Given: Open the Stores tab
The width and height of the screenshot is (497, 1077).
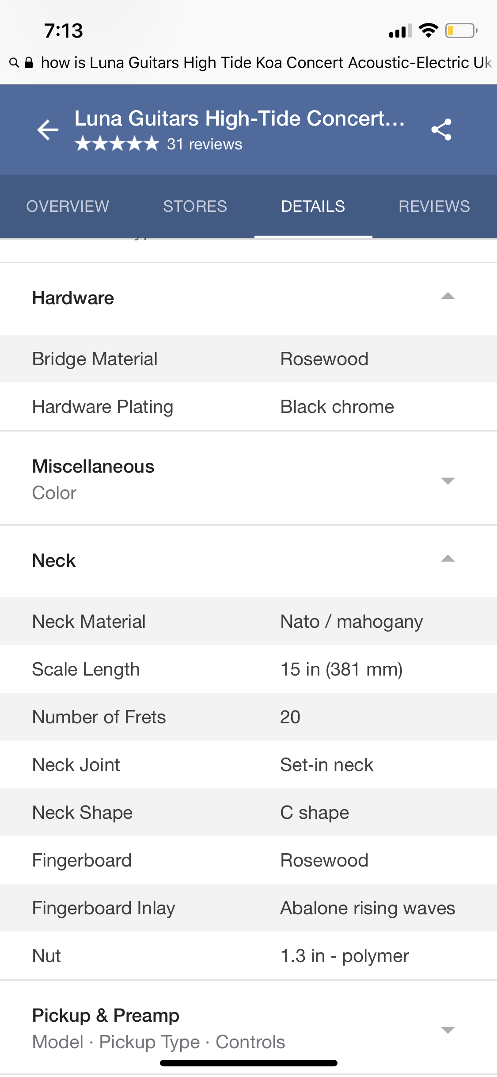Looking at the screenshot, I should 195,206.
